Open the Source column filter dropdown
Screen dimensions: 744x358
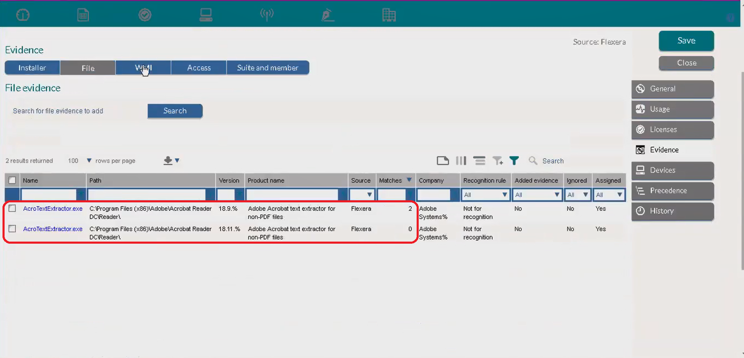(x=362, y=195)
